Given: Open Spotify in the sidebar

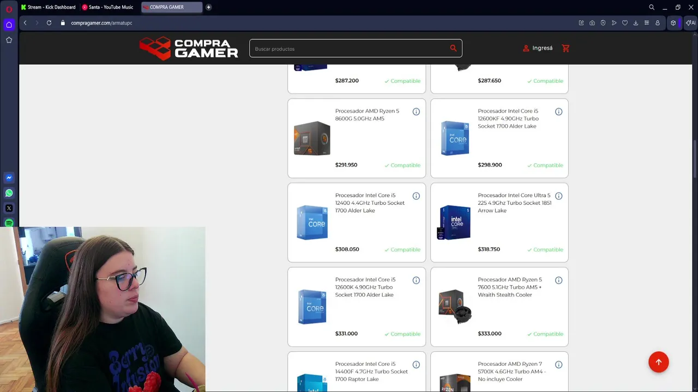Looking at the screenshot, I should 9,223.
